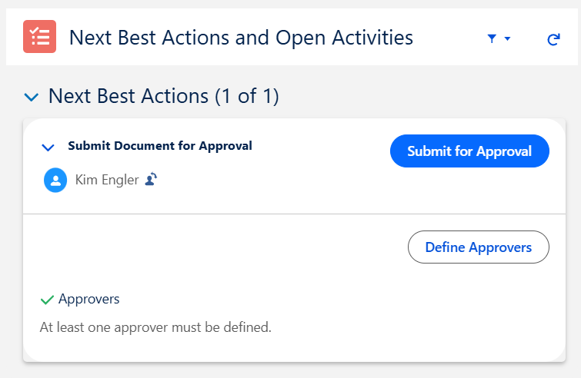This screenshot has height=378, width=581.
Task: Select the Kim Engler name
Action: [107, 181]
